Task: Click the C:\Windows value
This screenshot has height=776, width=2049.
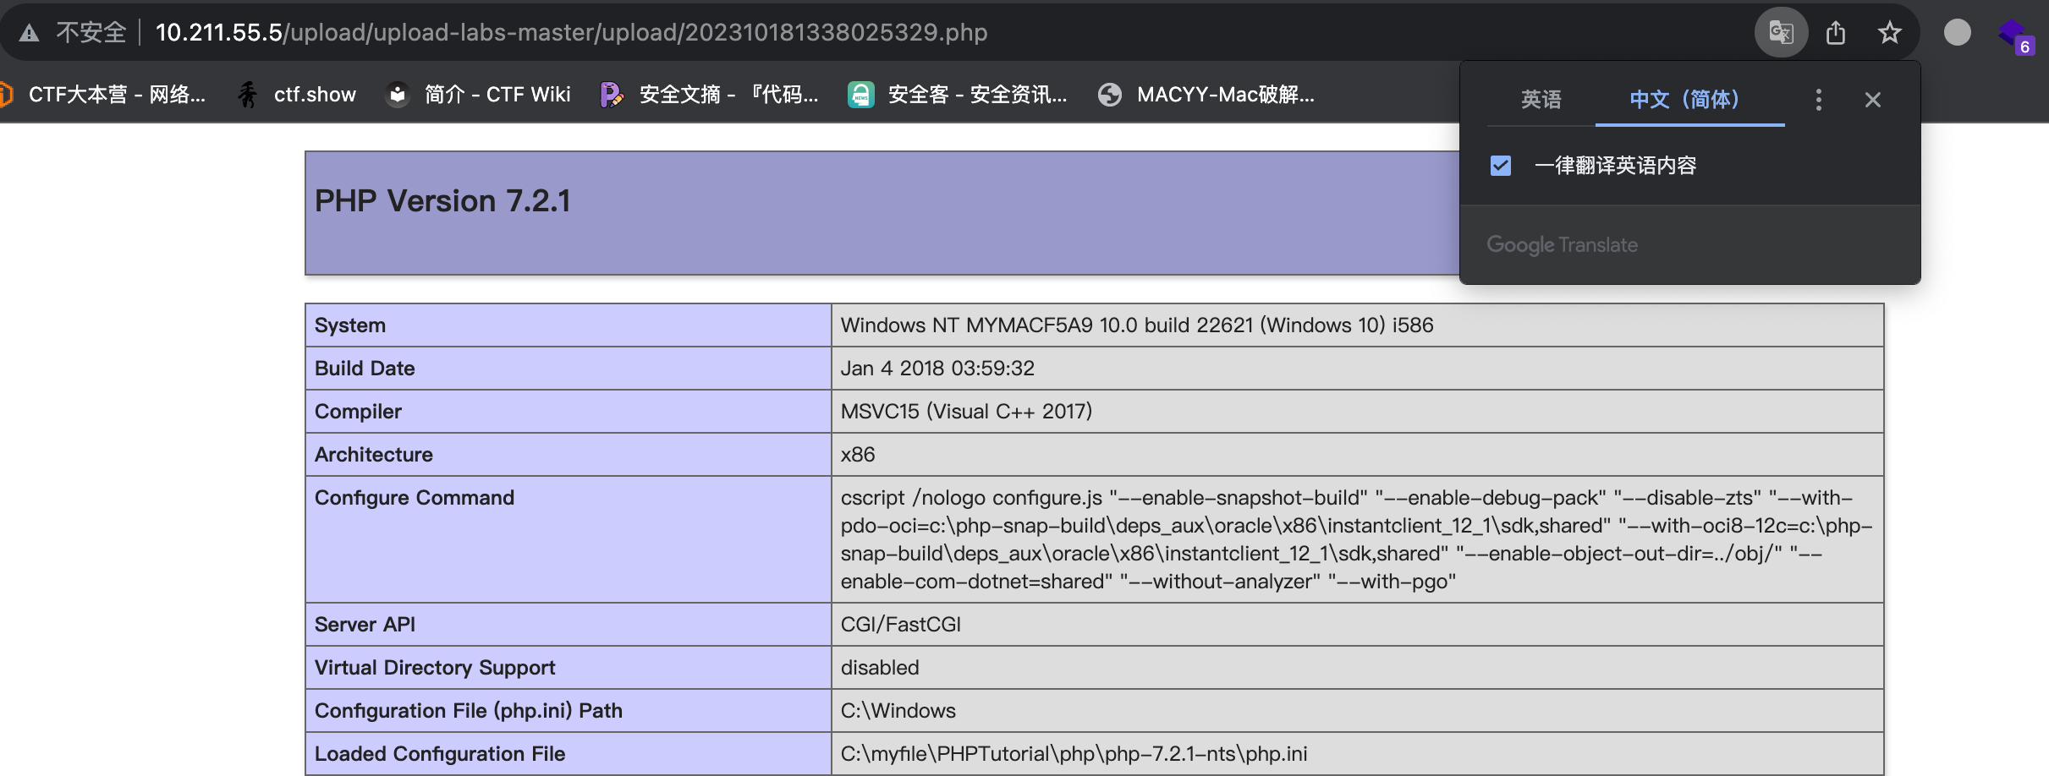Action: click(x=898, y=711)
